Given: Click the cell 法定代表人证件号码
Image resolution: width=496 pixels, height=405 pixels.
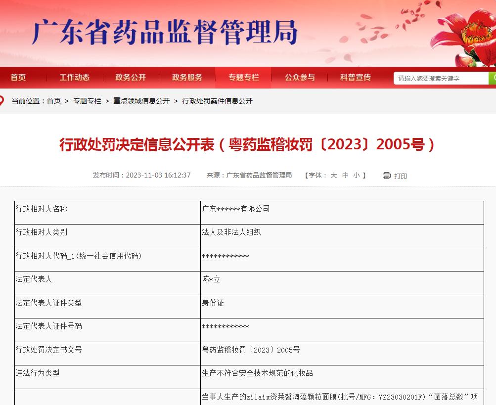Looking at the screenshot, I should tap(107, 330).
